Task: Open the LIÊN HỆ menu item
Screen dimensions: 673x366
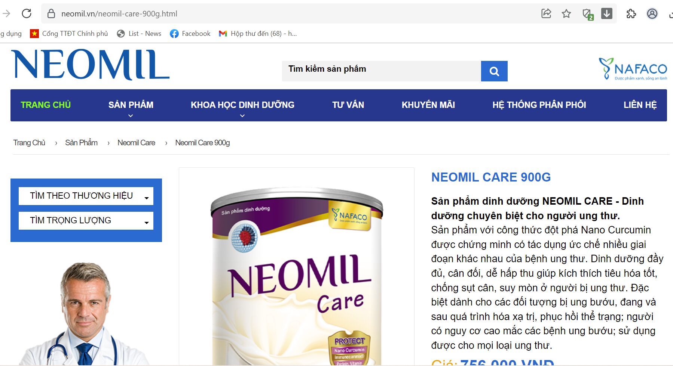Action: (640, 105)
